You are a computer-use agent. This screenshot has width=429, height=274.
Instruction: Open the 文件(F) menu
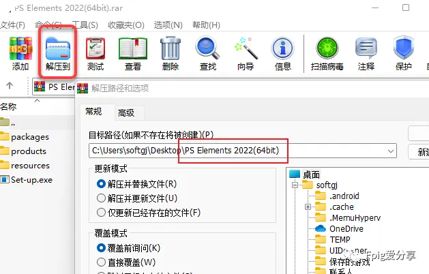pyautogui.click(x=12, y=25)
